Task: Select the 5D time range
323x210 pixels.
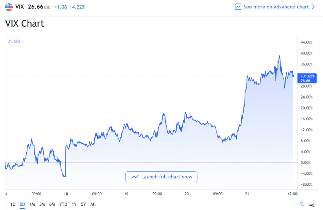Action: [x=22, y=204]
